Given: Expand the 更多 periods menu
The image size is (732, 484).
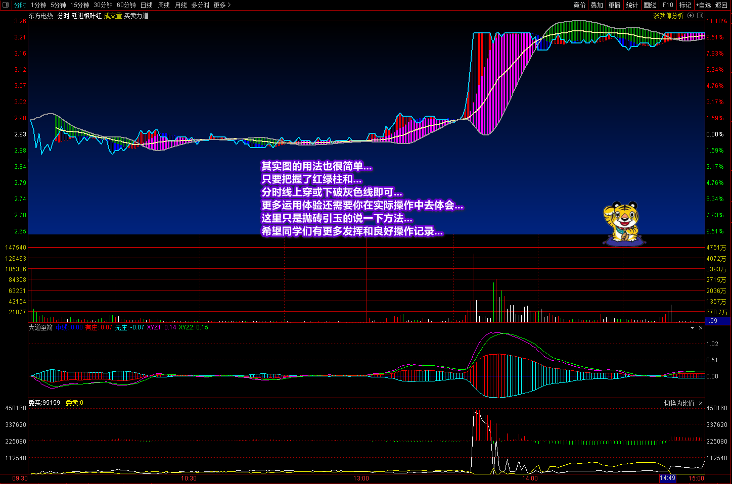Looking at the screenshot, I should pyautogui.click(x=221, y=5).
